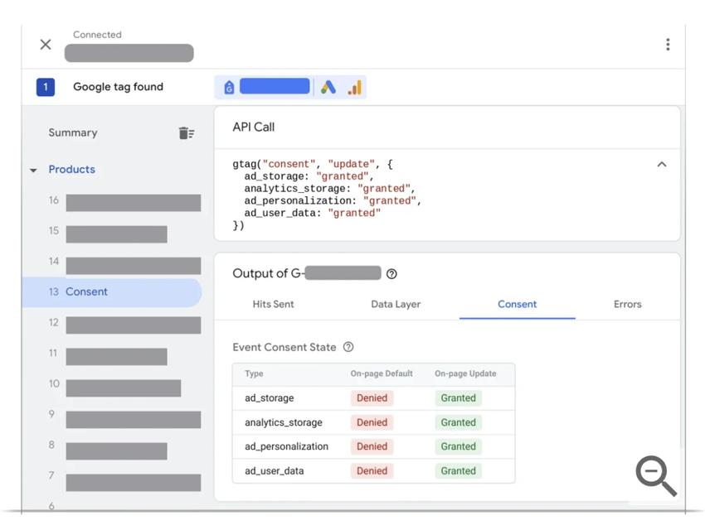Click Granted badge for ad_storage row
705x530 pixels.
coord(458,398)
